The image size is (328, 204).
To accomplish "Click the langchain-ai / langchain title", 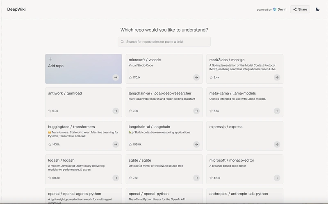I will 149,127.
